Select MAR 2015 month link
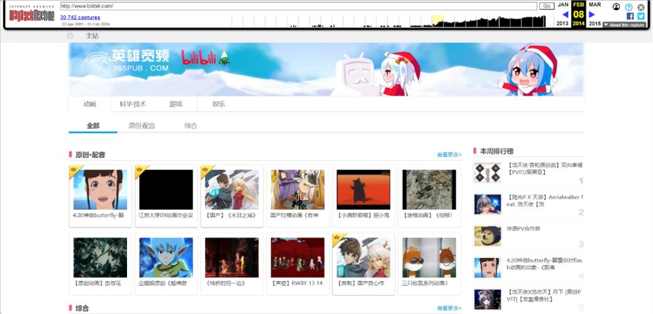 [x=594, y=14]
